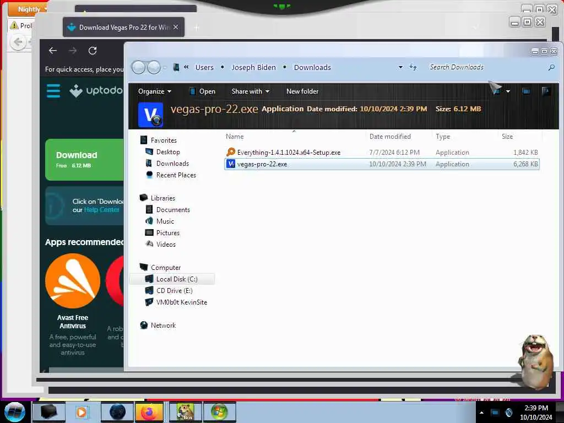This screenshot has width=564, height=423.
Task: Select vegas-pro-22.exe in the file list
Action: click(382, 164)
